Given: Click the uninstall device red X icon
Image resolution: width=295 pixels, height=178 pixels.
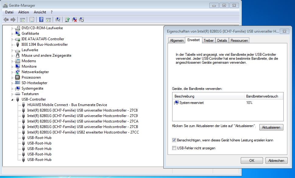Looking at the screenshot, I should (x=74, y=20).
